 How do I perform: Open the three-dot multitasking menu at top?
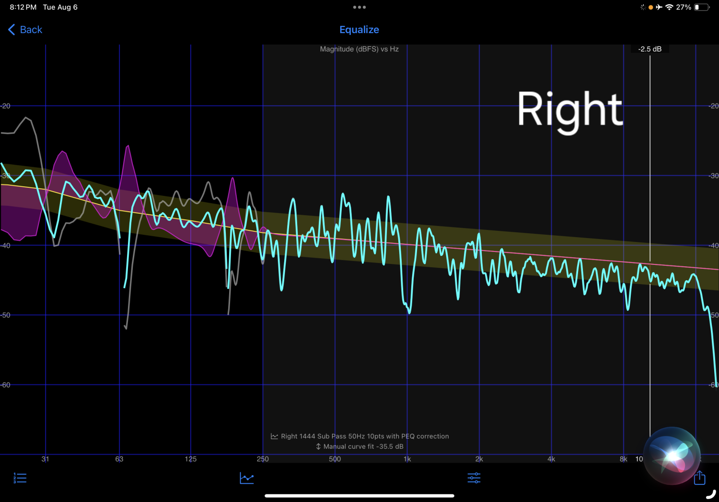pos(359,7)
